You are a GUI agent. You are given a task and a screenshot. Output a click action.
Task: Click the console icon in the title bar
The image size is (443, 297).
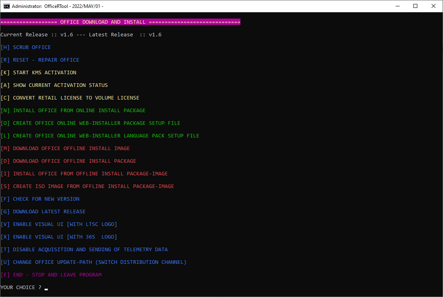(6, 6)
